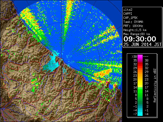Image resolution: width=163 pixels, height=122 pixels.
Task: Click the orange 26 to 29 legend color
Action: pos(140,72)
